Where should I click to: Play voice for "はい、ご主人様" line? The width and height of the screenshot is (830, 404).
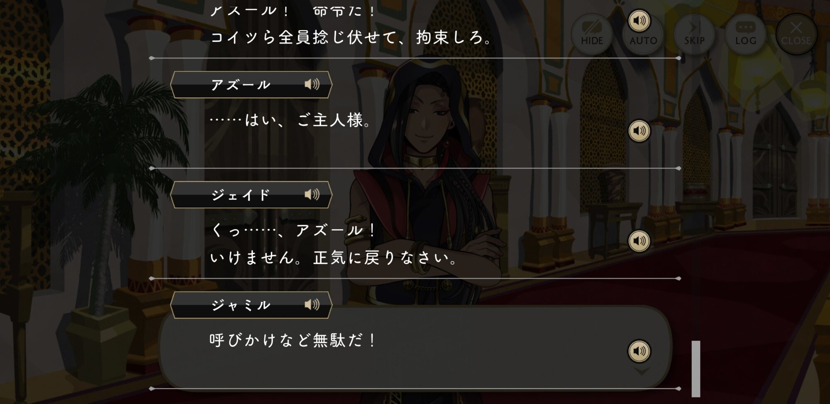click(x=639, y=131)
